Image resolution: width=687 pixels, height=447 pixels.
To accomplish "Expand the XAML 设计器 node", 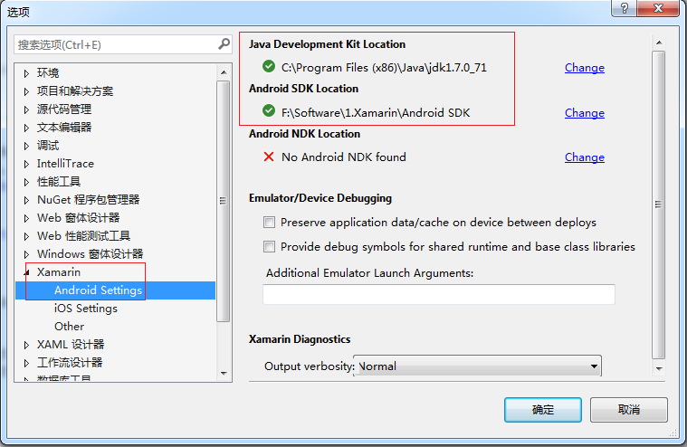I will [26, 345].
